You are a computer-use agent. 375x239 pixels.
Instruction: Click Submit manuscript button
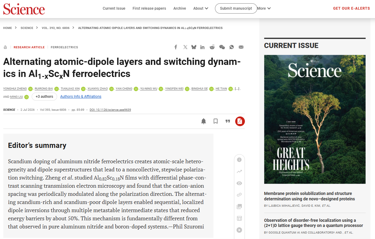pos(236,8)
